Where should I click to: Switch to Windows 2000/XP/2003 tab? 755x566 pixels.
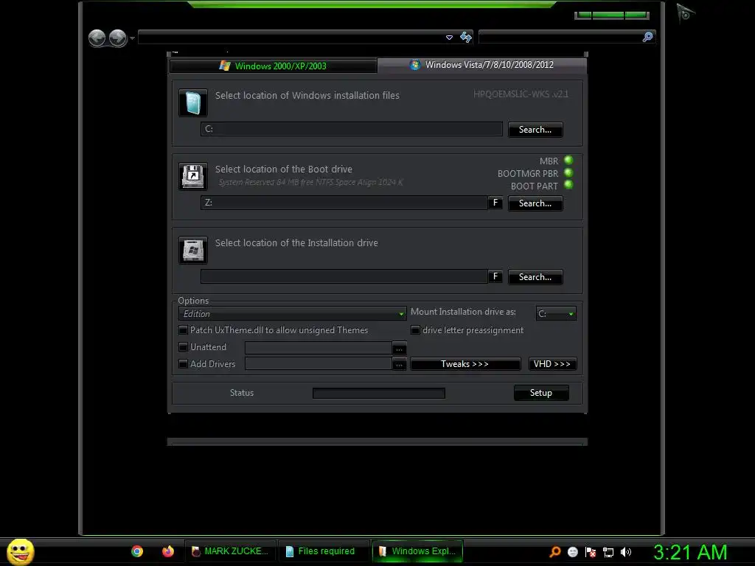pyautogui.click(x=273, y=66)
